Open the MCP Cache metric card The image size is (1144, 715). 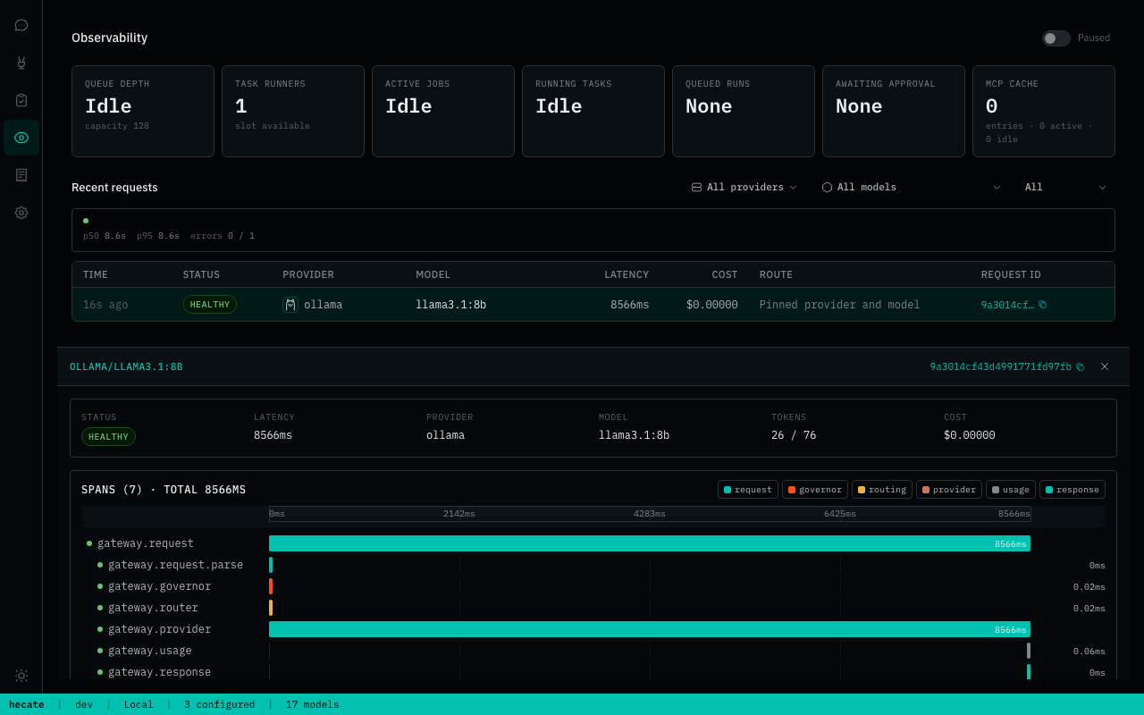(x=1044, y=111)
